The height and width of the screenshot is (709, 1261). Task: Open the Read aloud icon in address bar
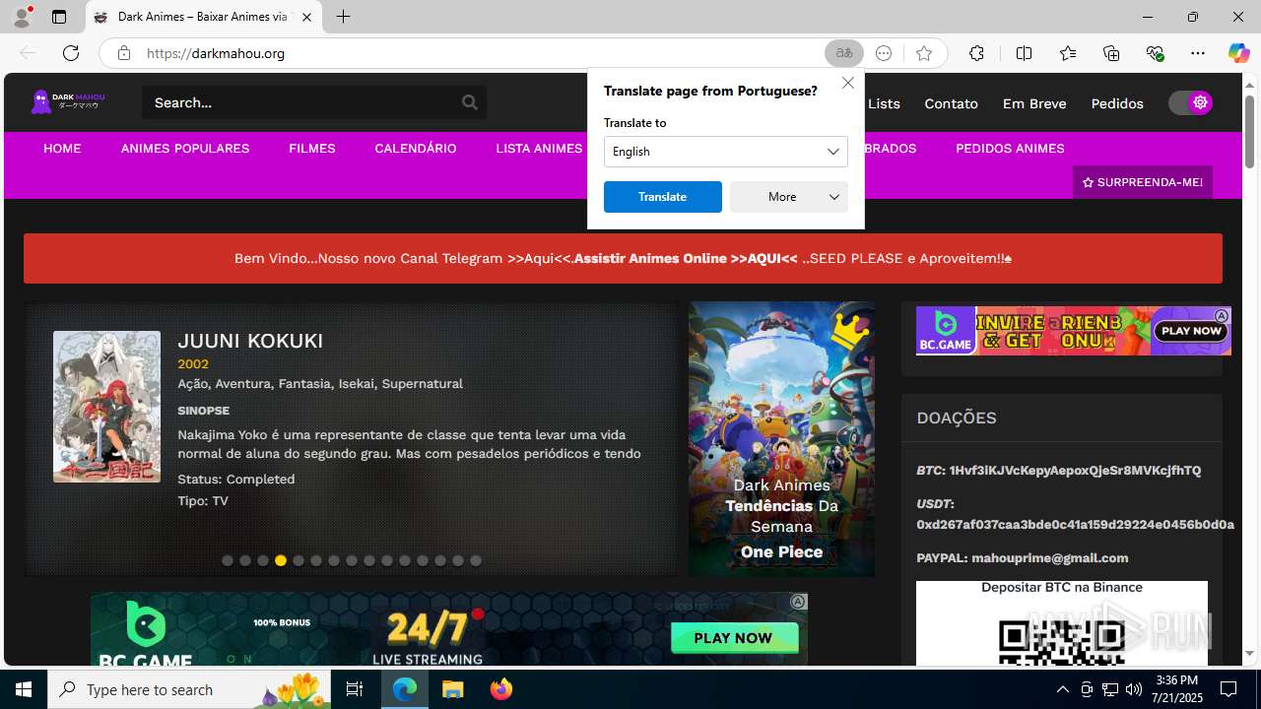[884, 53]
